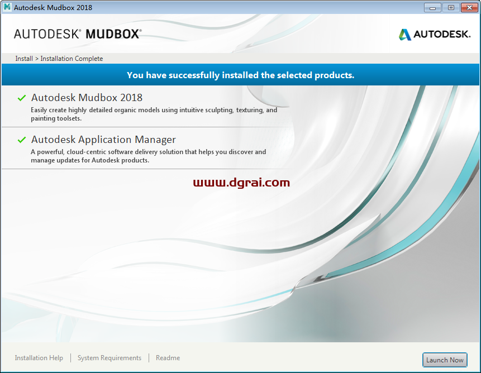481x373 pixels.
Task: Click green checkmark beside Autodesk Mudbox 2018
Action: click(21, 98)
